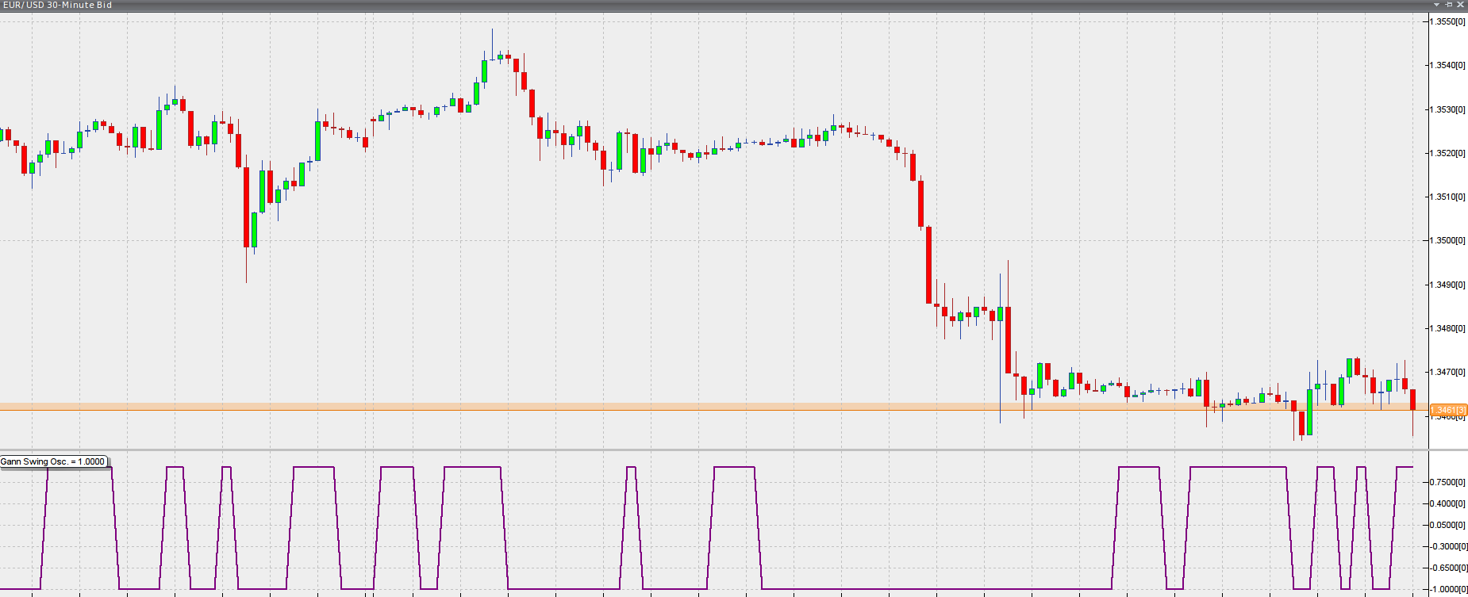Image resolution: width=1468 pixels, height=597 pixels.
Task: Click the 1.3550 price axis label
Action: [x=1447, y=22]
